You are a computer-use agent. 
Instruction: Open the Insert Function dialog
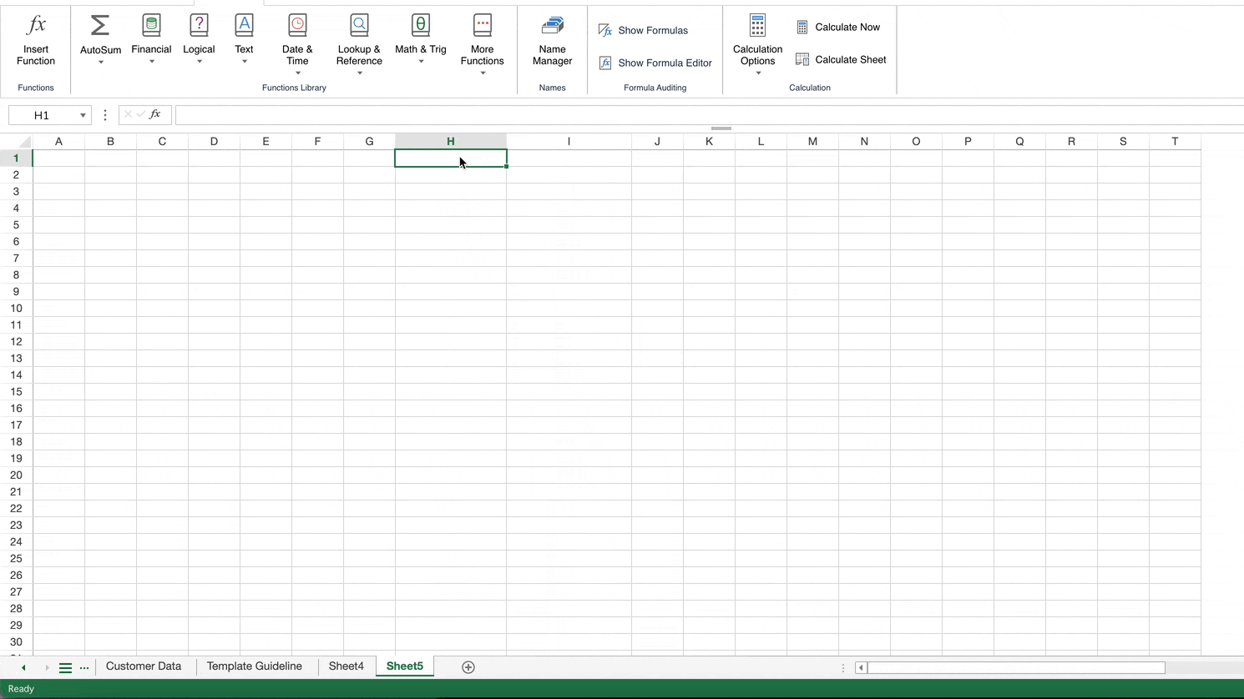click(x=36, y=40)
